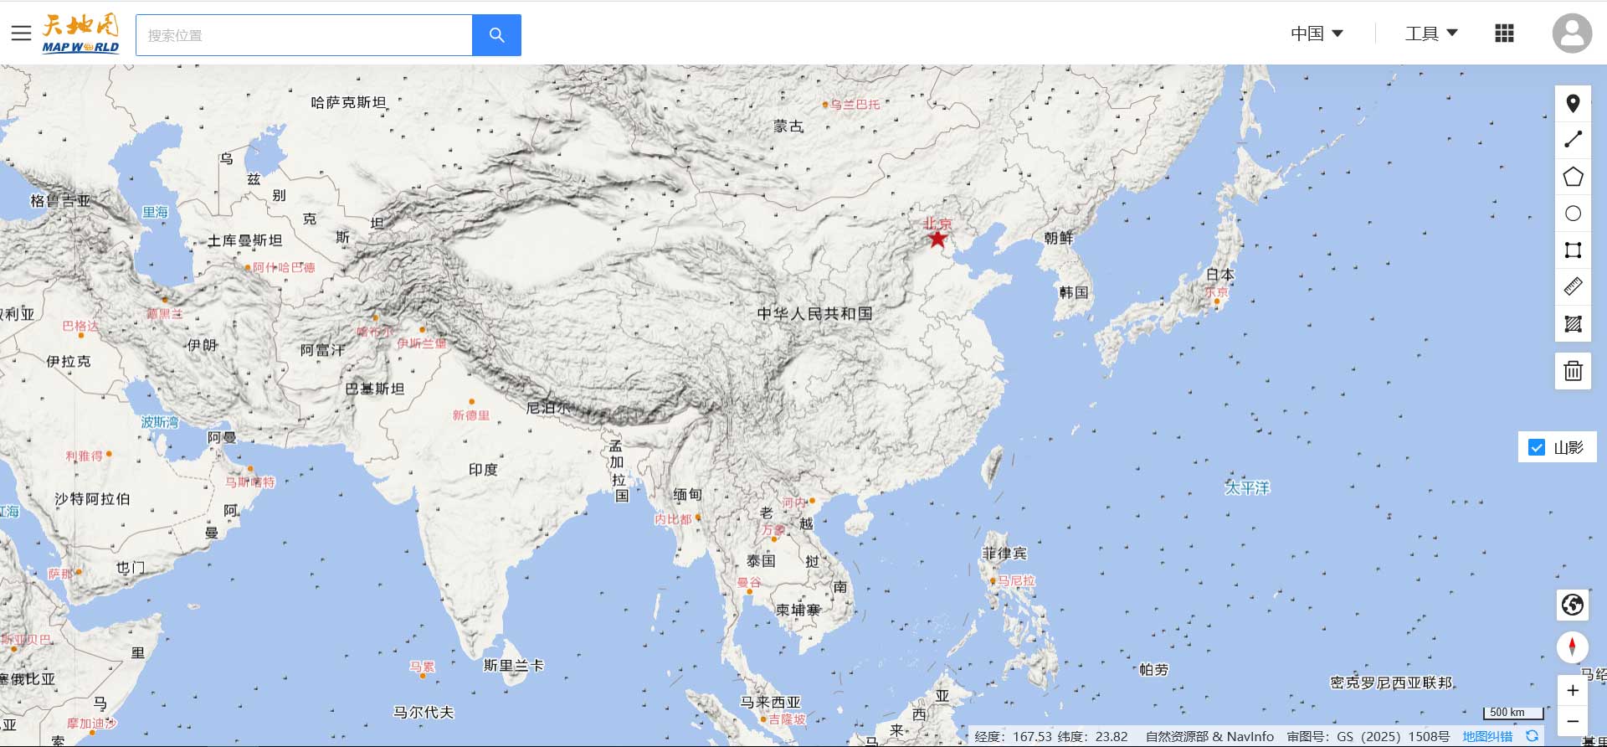Select the draw polygon tool
Screen dimensions: 1607x747
click(1573, 177)
